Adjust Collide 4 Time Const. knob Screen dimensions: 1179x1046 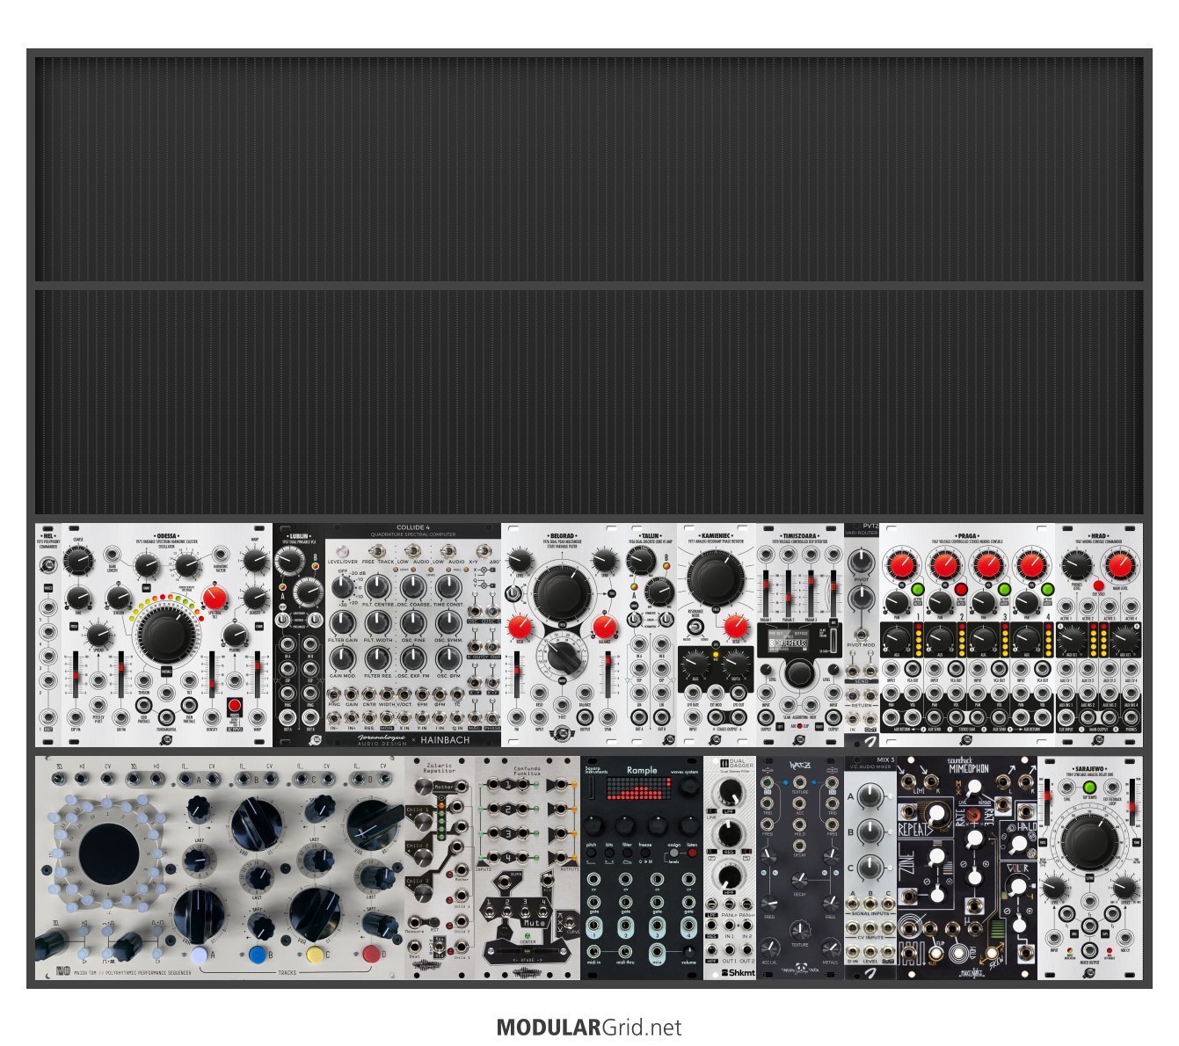(x=448, y=586)
